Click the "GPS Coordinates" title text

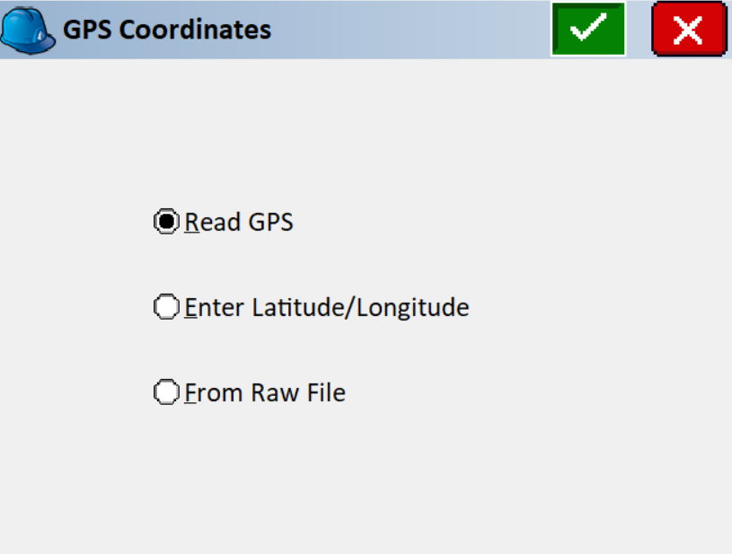(x=167, y=30)
